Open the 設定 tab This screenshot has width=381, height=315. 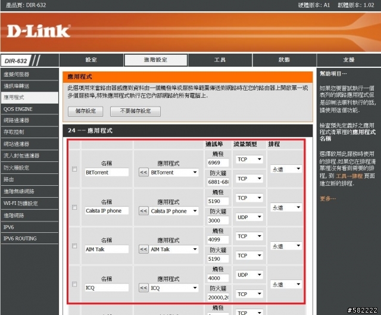click(x=91, y=60)
